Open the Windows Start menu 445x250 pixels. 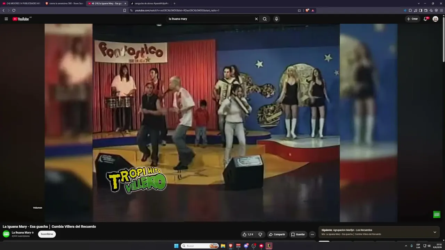[x=176, y=246]
